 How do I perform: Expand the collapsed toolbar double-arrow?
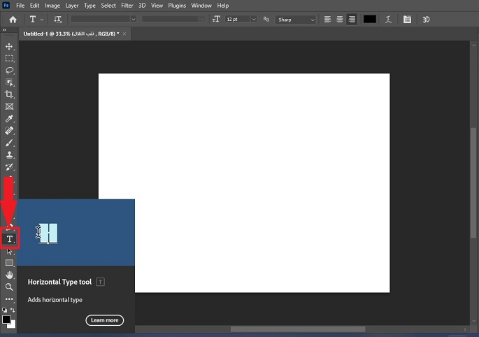point(4,29)
